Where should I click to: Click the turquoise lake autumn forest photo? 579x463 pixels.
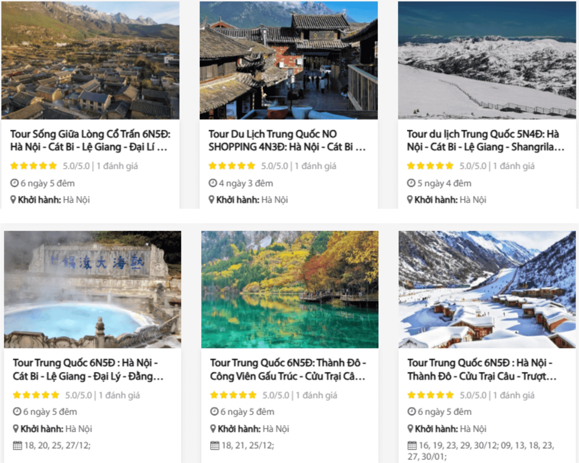coord(290,289)
